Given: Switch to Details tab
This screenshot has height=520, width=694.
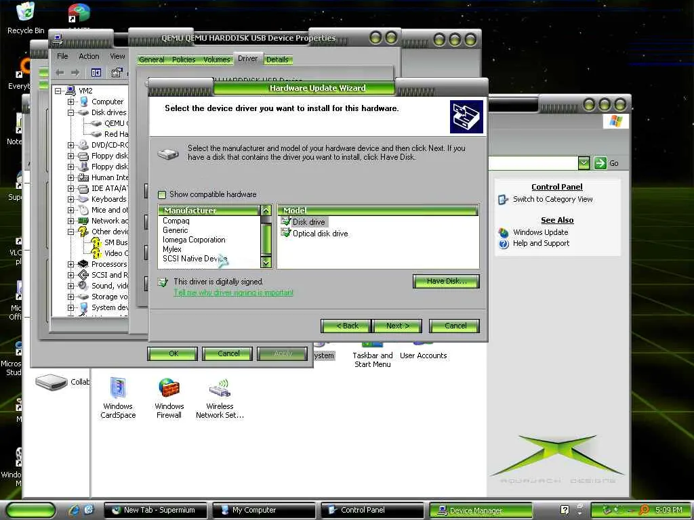Looking at the screenshot, I should coord(277,60).
